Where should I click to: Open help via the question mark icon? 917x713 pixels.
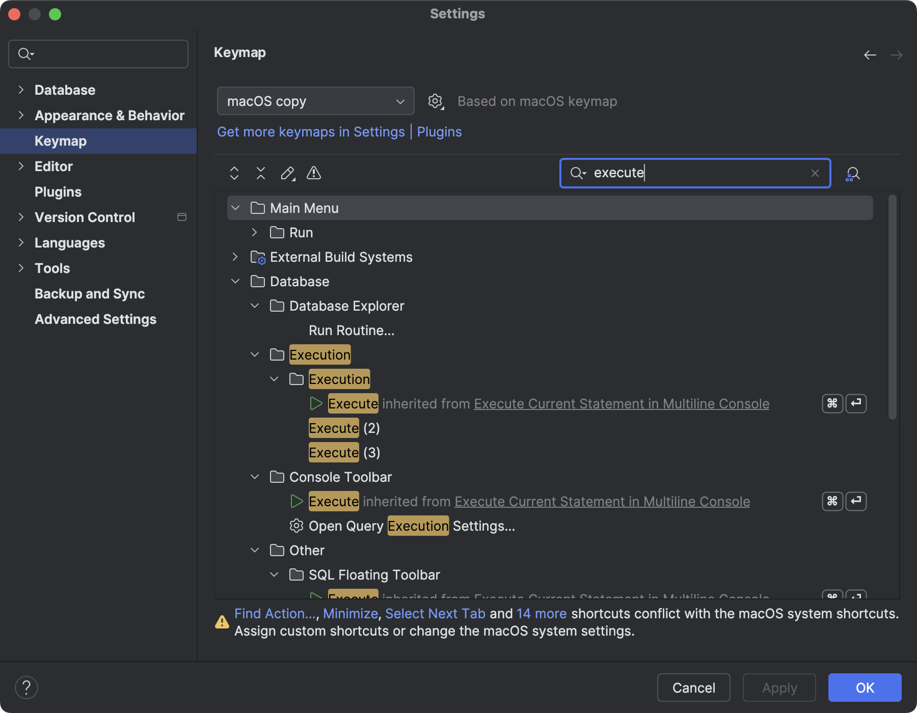coord(27,687)
